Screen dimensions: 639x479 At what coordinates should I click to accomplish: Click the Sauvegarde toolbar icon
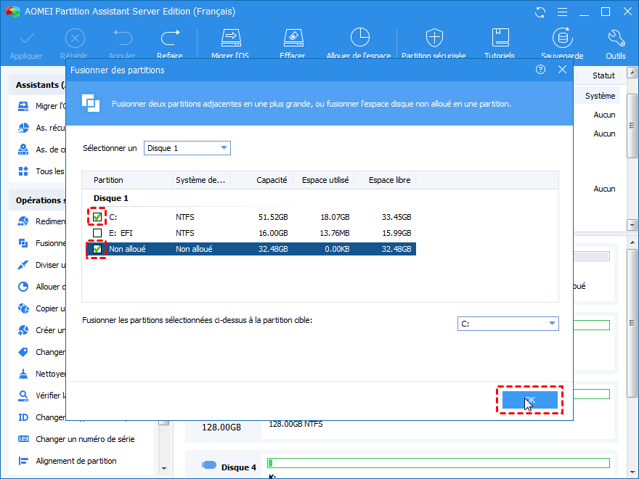pos(561,38)
